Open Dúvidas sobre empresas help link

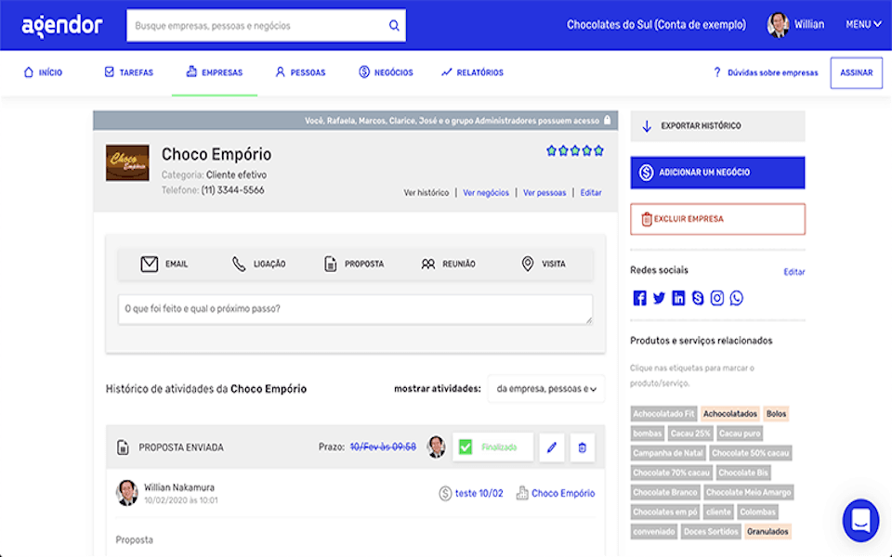point(766,72)
